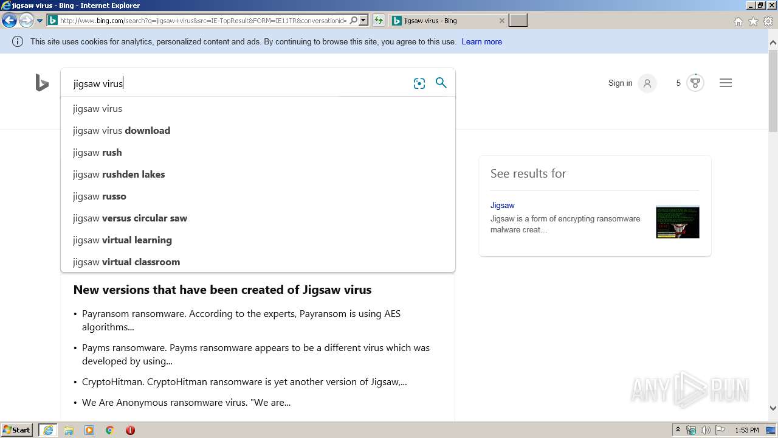Expand the address bar dropdown arrow

(363, 21)
